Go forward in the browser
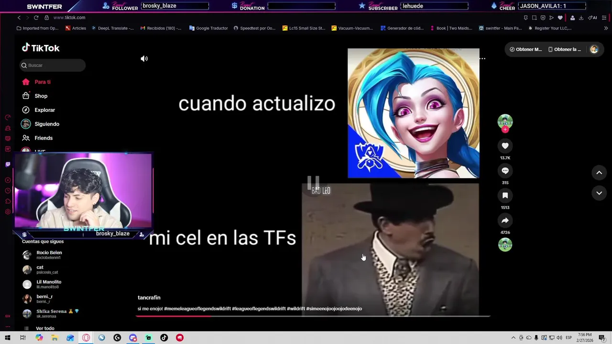The height and width of the screenshot is (344, 612). [x=27, y=18]
